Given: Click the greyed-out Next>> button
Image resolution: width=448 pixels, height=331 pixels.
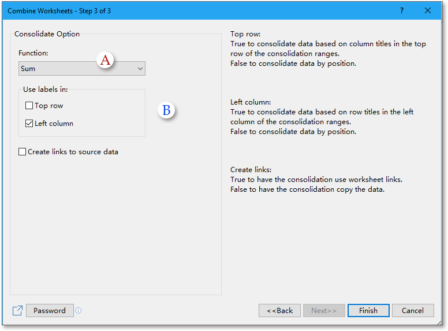Looking at the screenshot, I should [324, 311].
